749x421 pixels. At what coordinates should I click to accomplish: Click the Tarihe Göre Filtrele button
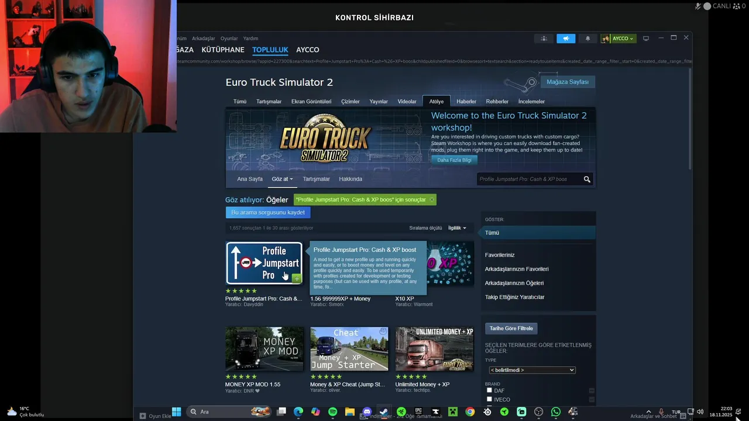(511, 329)
